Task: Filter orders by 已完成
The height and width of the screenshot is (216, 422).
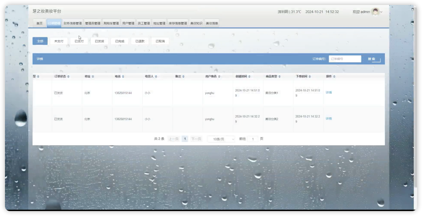Action: (120, 41)
